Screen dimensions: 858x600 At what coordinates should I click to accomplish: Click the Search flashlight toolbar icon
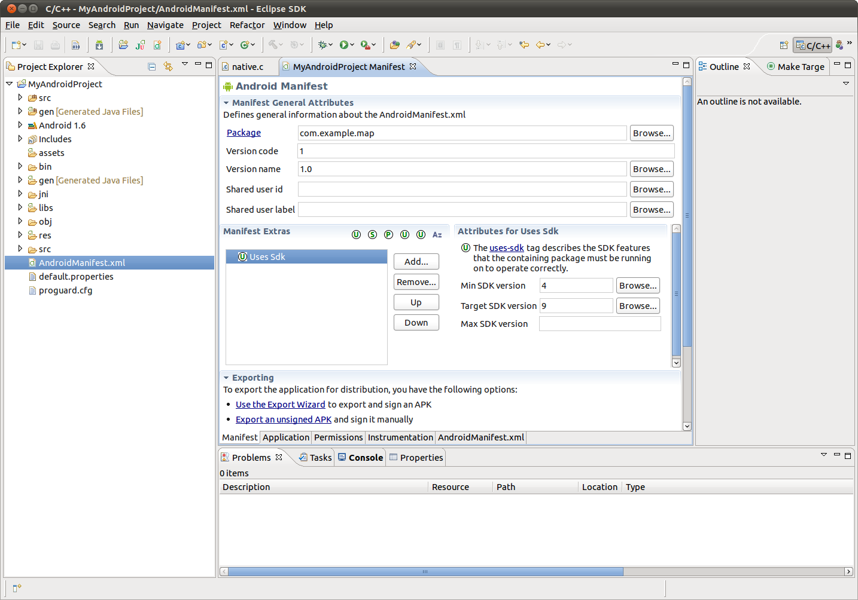(x=411, y=45)
